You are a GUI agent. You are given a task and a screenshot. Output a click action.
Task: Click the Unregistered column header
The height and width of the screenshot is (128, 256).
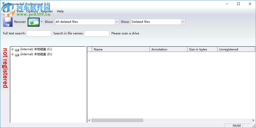pos(236,49)
